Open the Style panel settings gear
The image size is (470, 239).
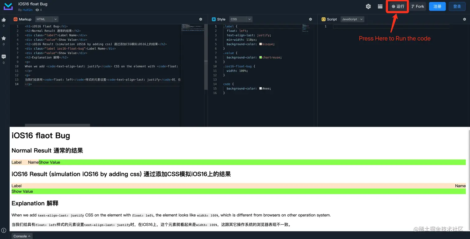(310, 19)
